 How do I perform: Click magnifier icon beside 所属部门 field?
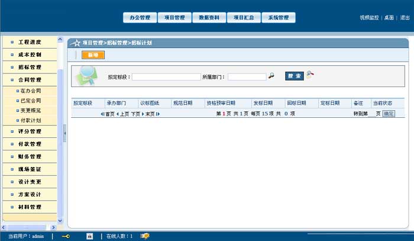tap(271, 76)
